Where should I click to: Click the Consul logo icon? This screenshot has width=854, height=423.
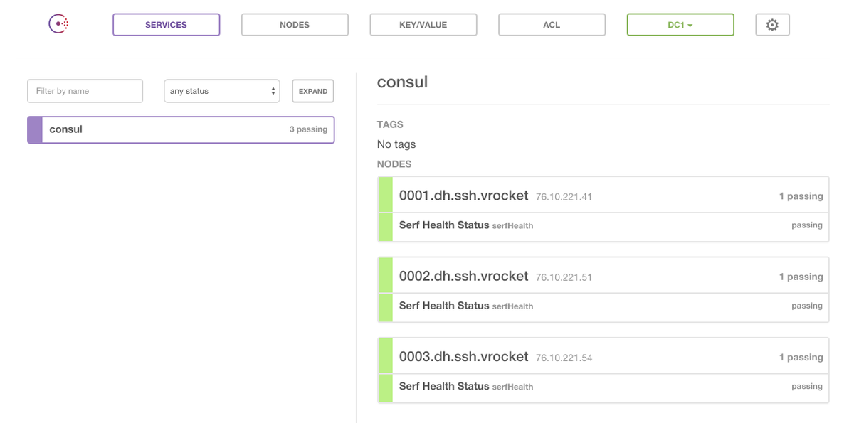point(58,24)
